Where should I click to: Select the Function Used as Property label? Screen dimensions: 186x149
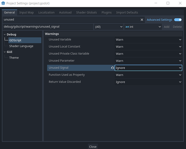(67, 75)
